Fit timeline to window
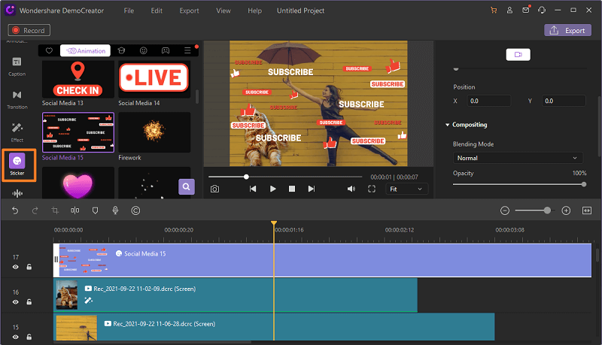 [x=587, y=210]
